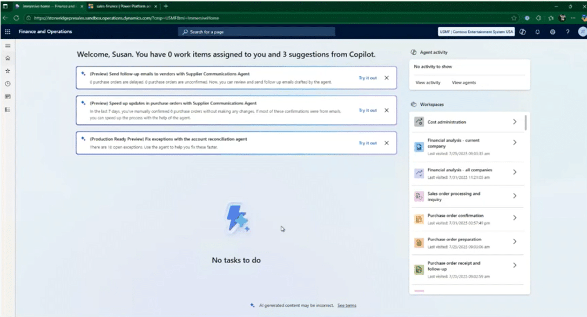Open the Settings gear in the header

552,32
